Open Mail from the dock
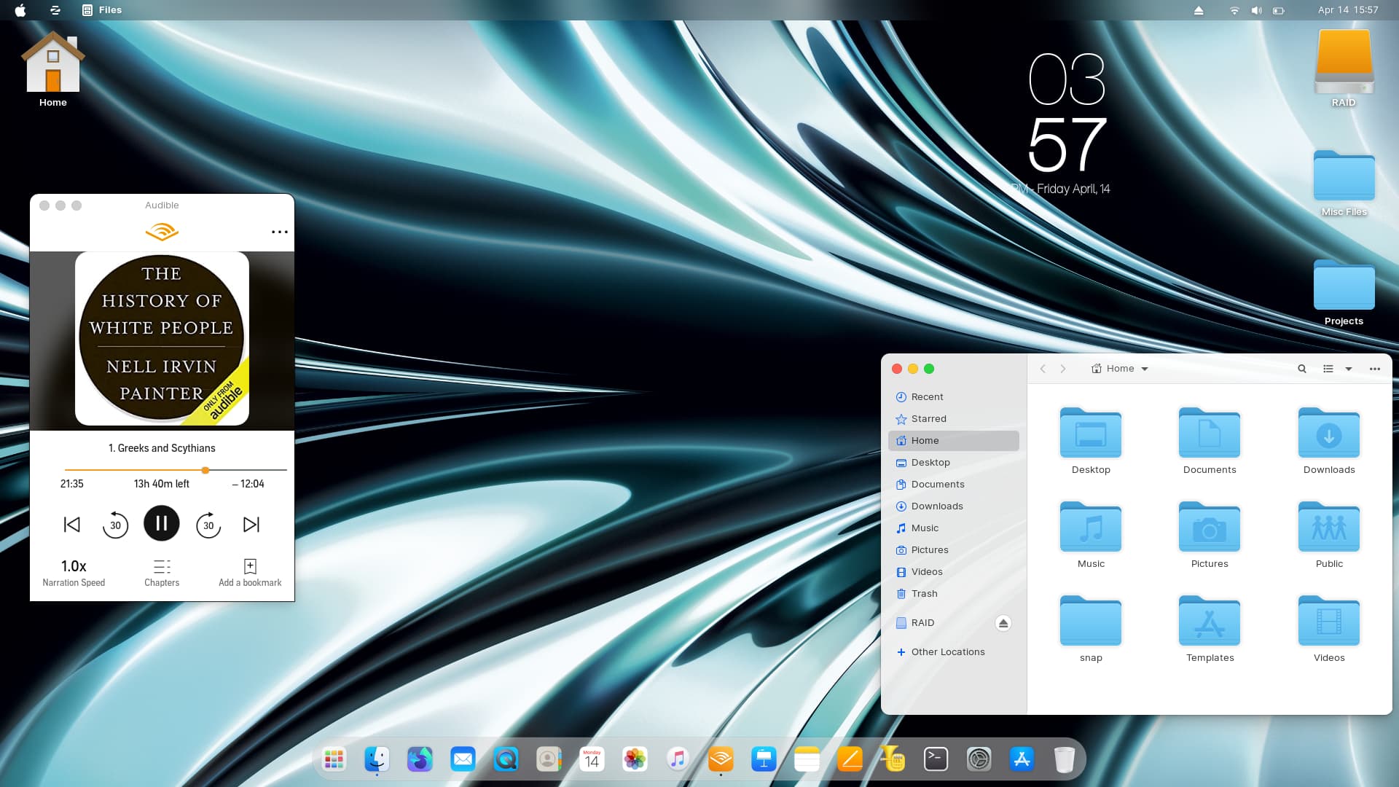1399x787 pixels. tap(463, 759)
